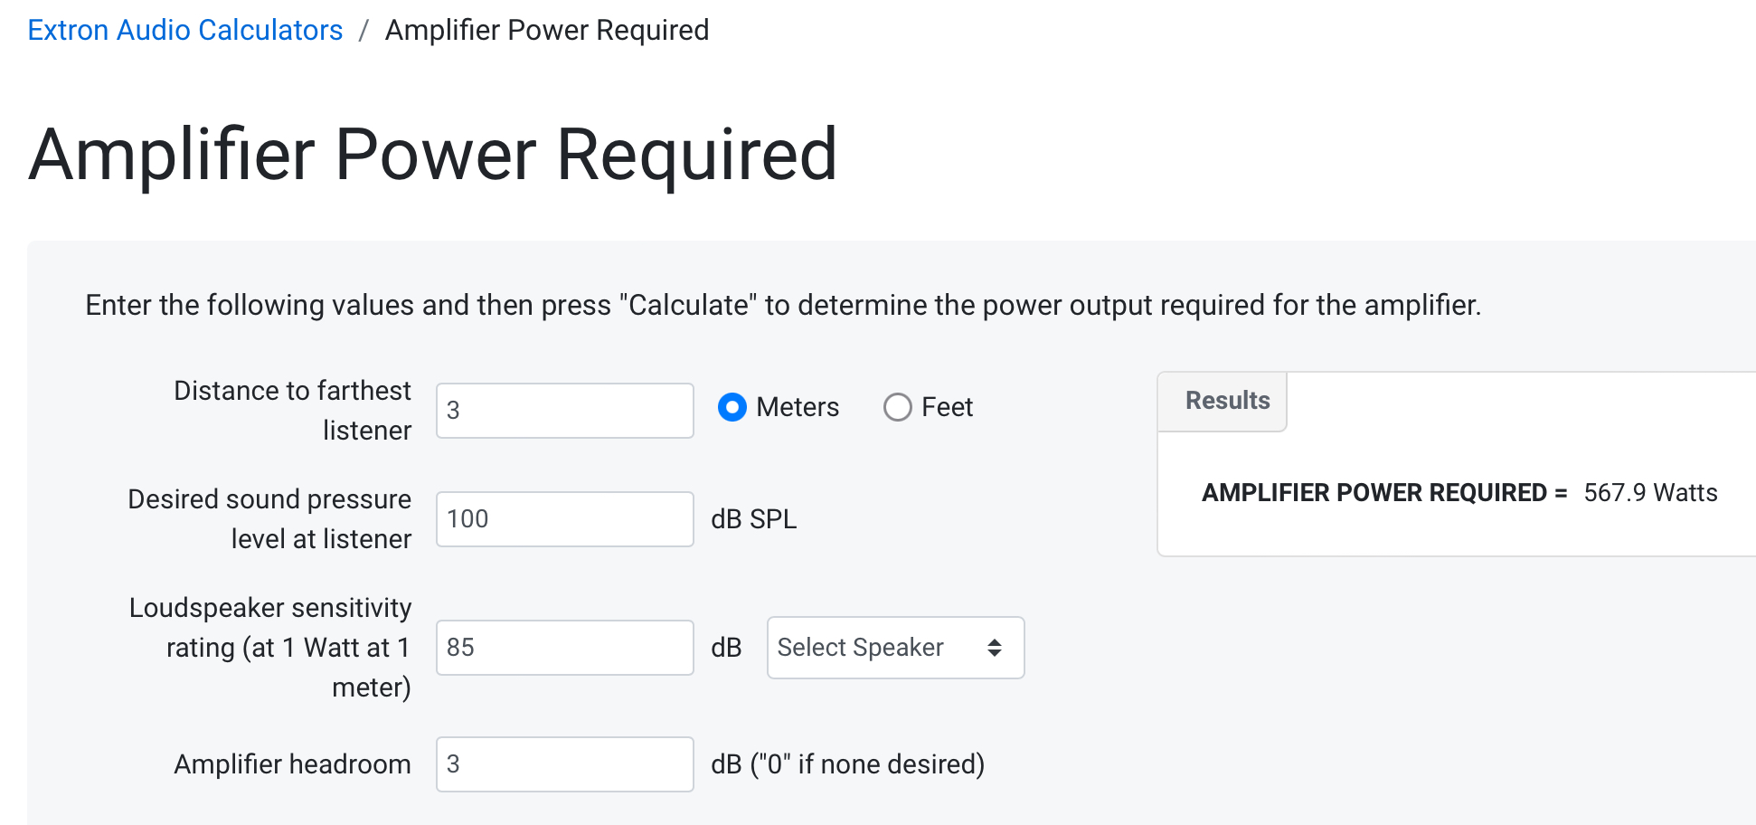Click the 567.9 Watts result value
Image resolution: width=1756 pixels, height=825 pixels.
(1650, 493)
